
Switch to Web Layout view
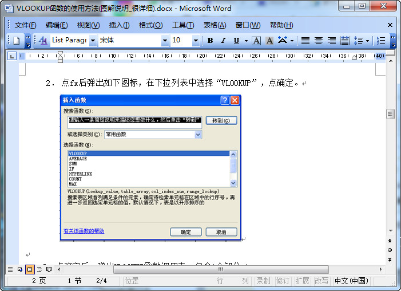click(x=20, y=269)
